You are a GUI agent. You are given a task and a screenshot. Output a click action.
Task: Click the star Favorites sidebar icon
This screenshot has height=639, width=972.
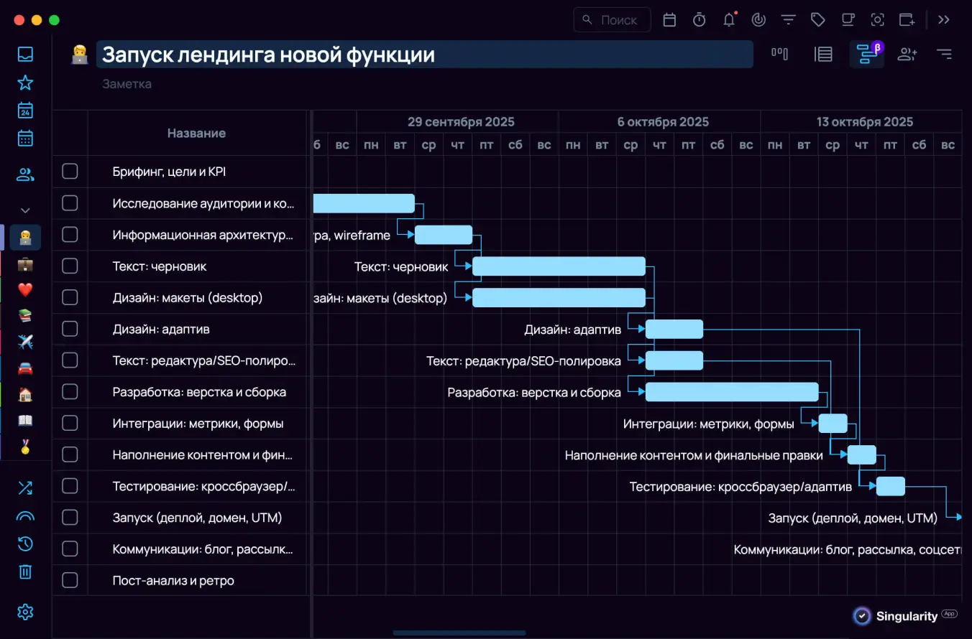pos(25,83)
